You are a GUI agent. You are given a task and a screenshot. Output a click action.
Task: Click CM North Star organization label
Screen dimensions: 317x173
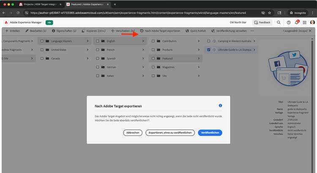(x=238, y=23)
